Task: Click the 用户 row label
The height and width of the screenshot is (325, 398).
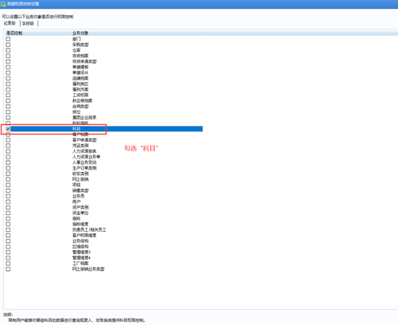Action: coord(77,202)
